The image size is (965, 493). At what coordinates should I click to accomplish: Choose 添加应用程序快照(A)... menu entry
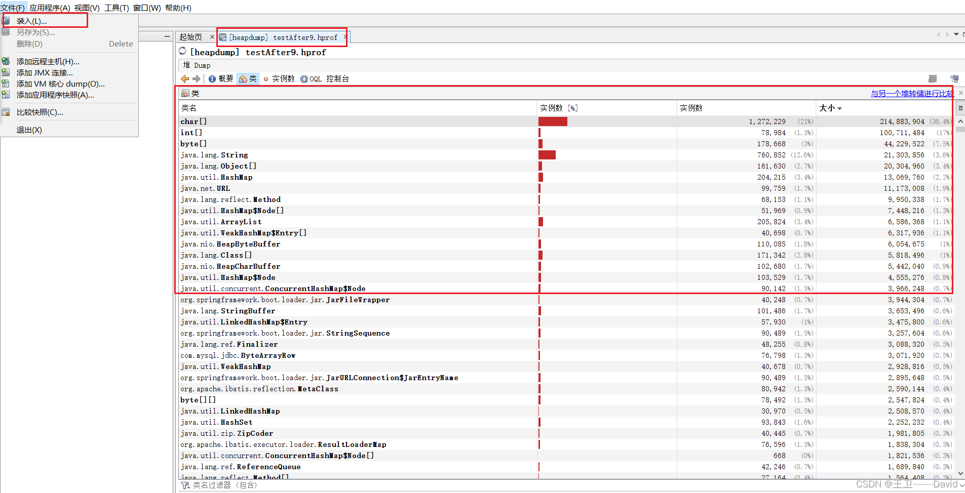pos(69,95)
